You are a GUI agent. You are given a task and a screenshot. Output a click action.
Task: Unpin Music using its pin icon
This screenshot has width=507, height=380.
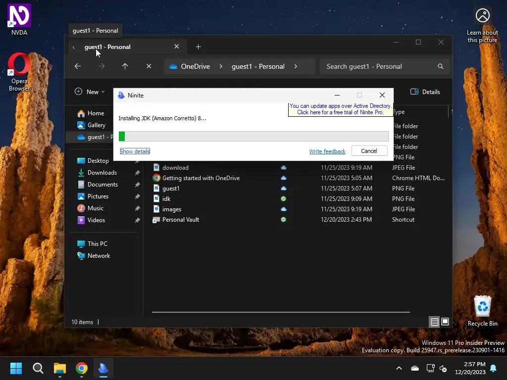tap(138, 208)
